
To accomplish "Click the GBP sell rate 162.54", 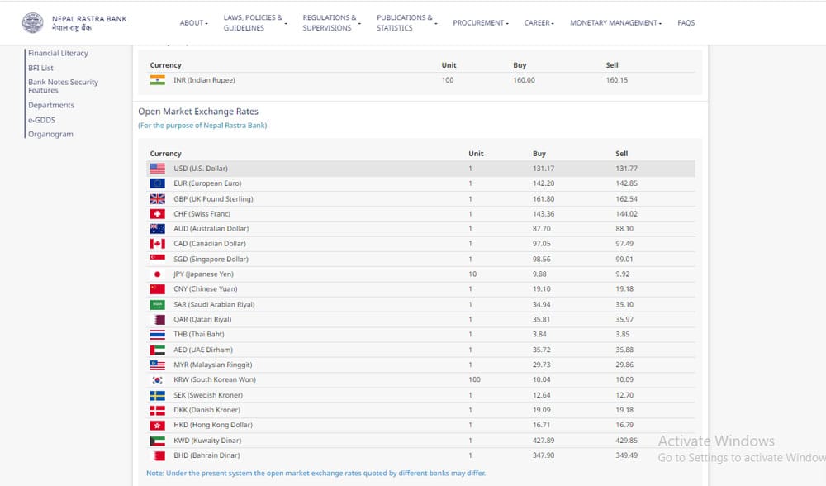I will [x=626, y=198].
